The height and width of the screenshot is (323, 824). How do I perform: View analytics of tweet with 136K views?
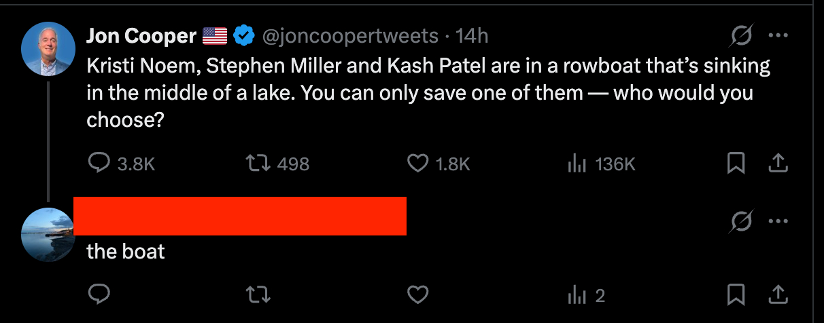577,164
